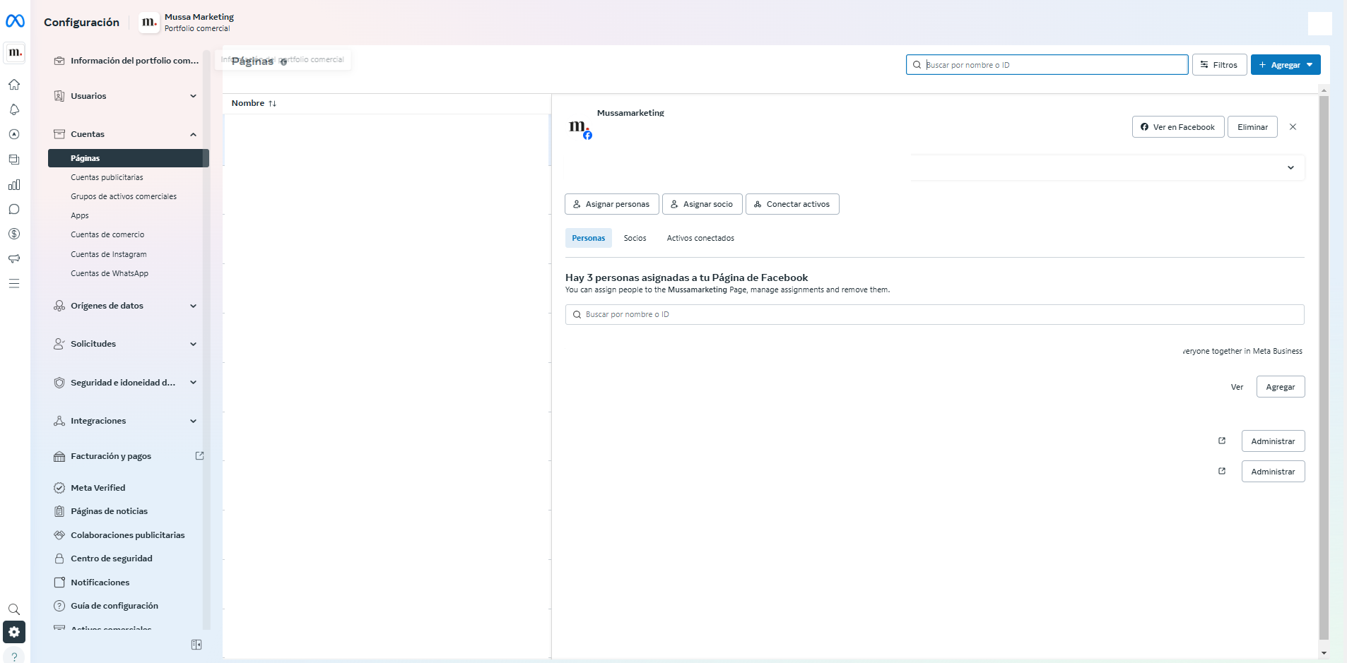Click the settings gear icon
1347x663 pixels.
14,632
